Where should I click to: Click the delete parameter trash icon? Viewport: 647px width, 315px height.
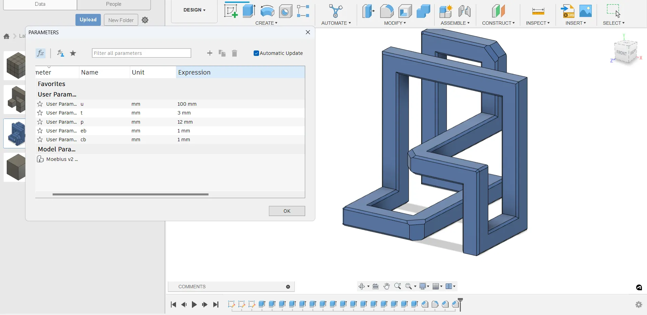click(x=234, y=53)
